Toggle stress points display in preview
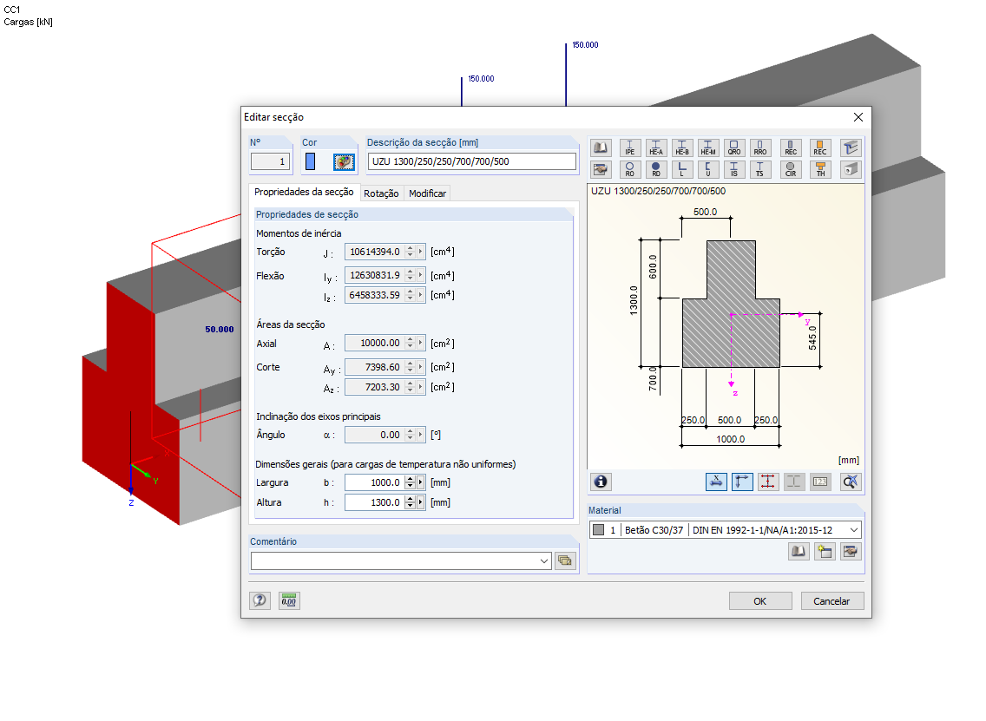 (x=768, y=482)
